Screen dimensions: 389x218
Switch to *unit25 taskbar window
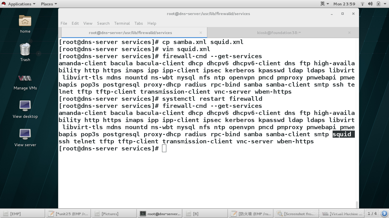coord(69,214)
